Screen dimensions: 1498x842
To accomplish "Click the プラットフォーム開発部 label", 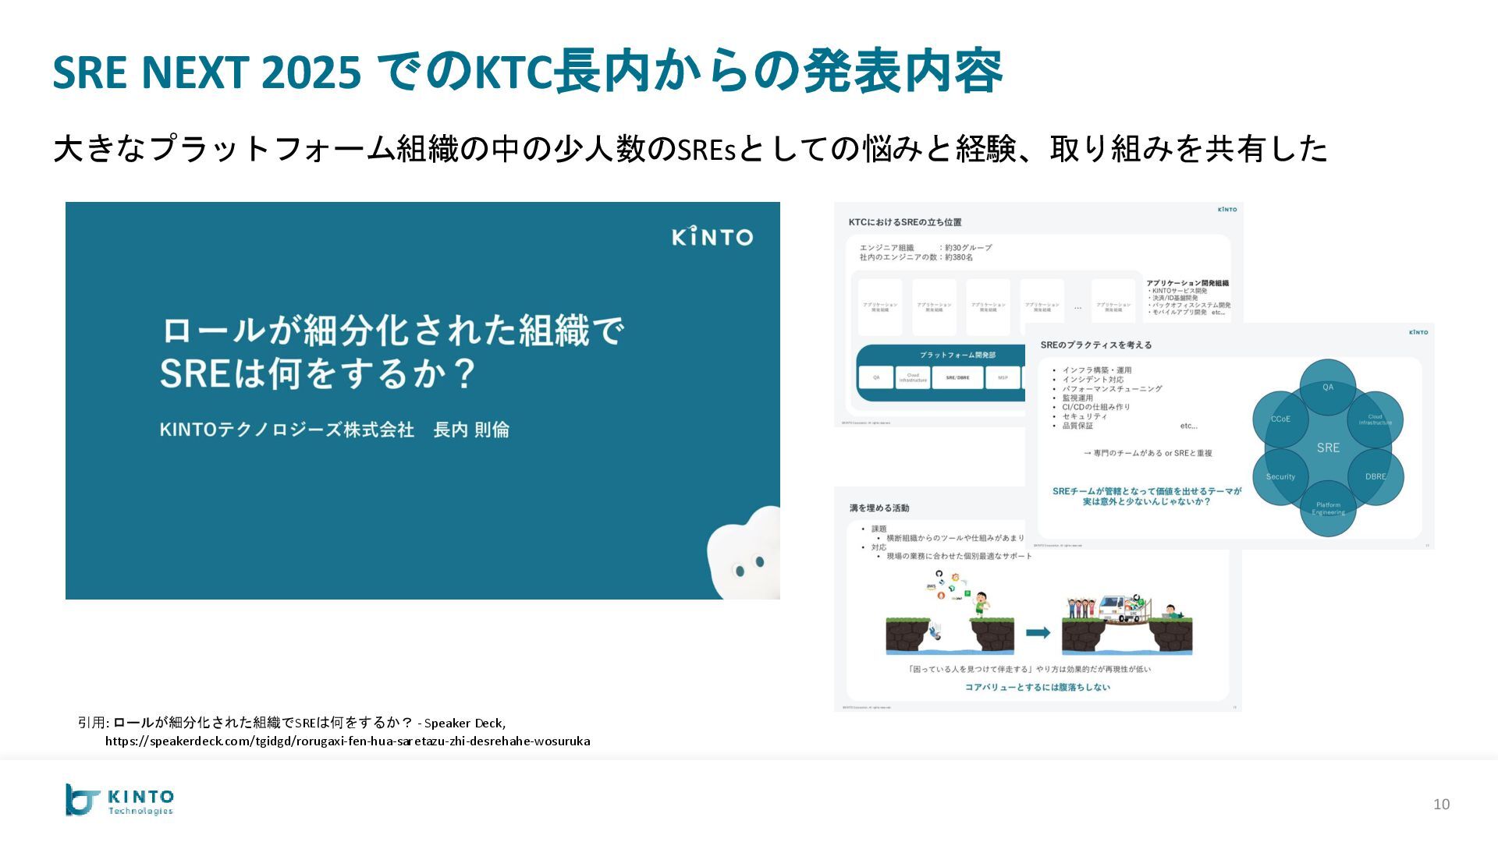I will 957,355.
